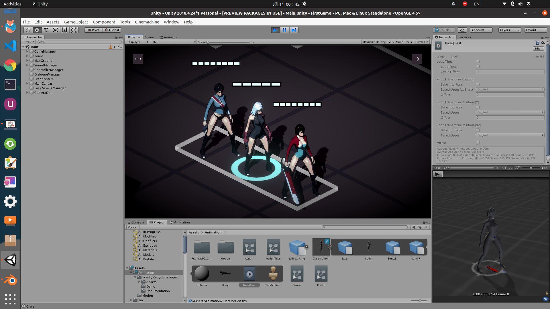Toggle the Global handle rotation button

tap(112, 30)
